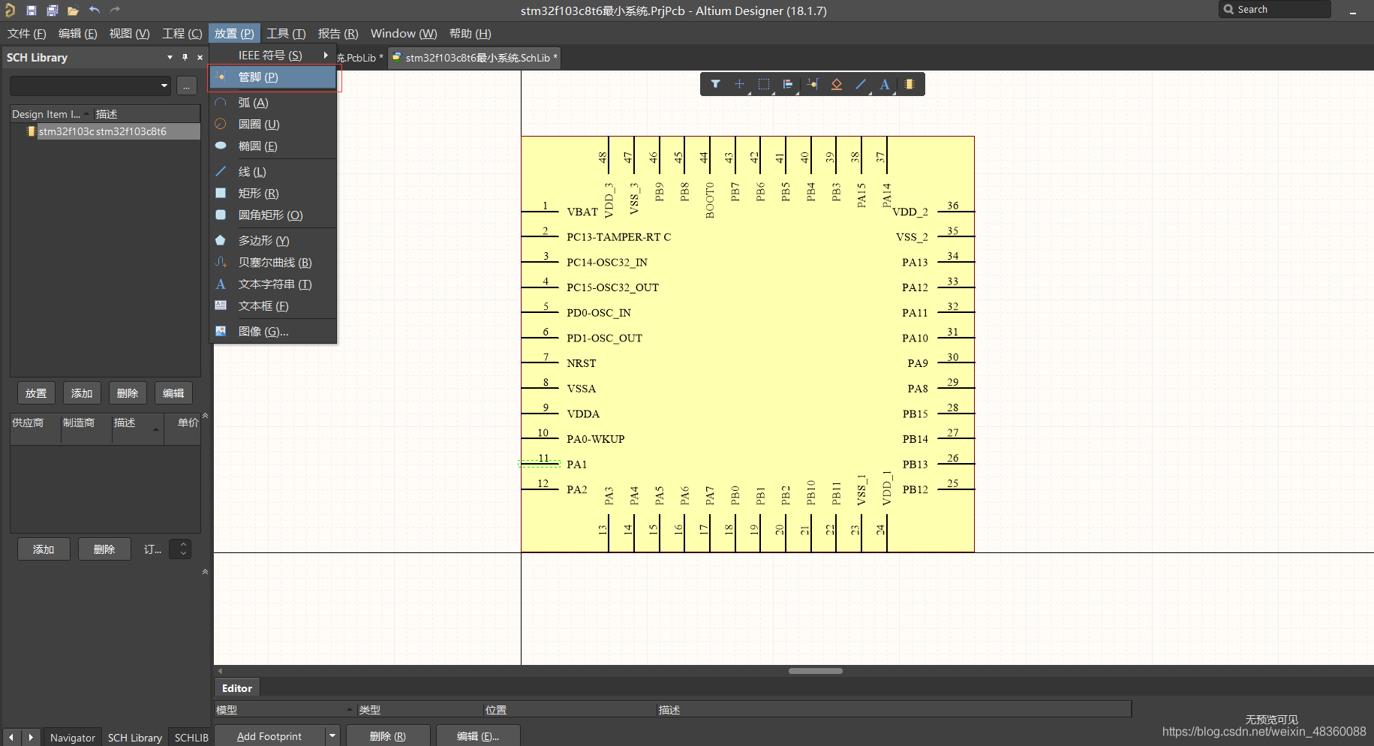Image resolution: width=1374 pixels, height=746 pixels.
Task: Activate the dashed selection rectangle tool
Action: click(x=764, y=84)
